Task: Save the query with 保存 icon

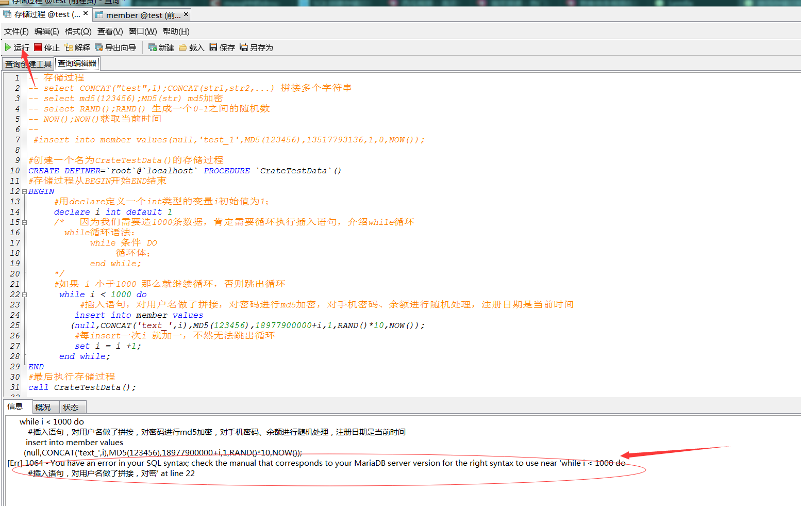Action: tap(213, 47)
